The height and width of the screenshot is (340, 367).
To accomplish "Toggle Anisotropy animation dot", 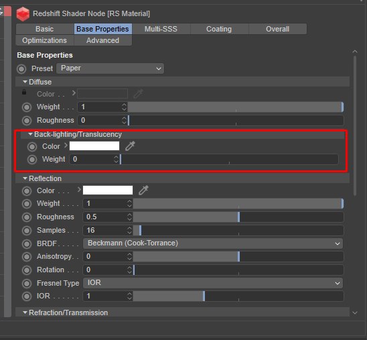I will [x=27, y=257].
